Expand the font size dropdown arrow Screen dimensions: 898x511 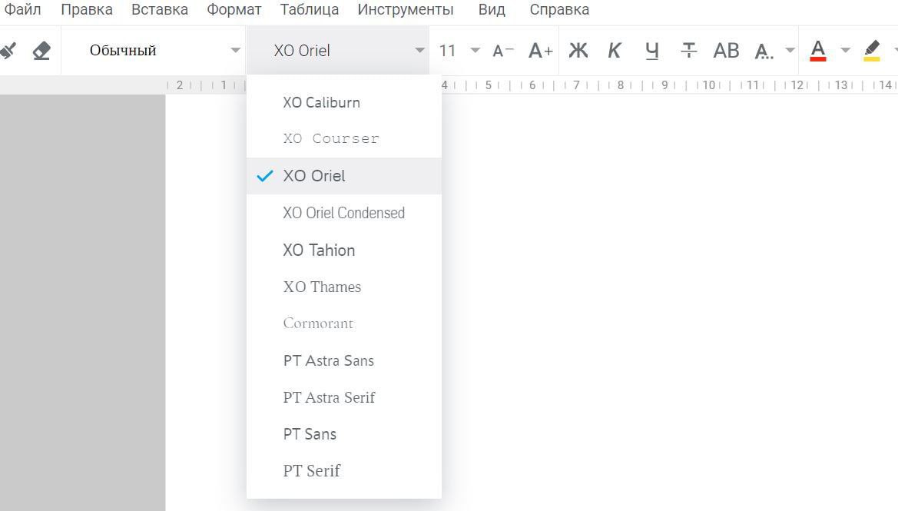(476, 51)
